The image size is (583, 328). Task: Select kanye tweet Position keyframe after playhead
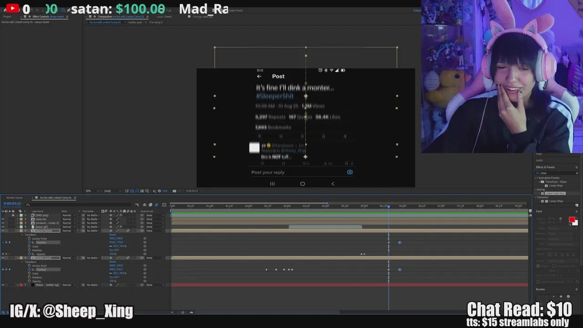(x=400, y=242)
